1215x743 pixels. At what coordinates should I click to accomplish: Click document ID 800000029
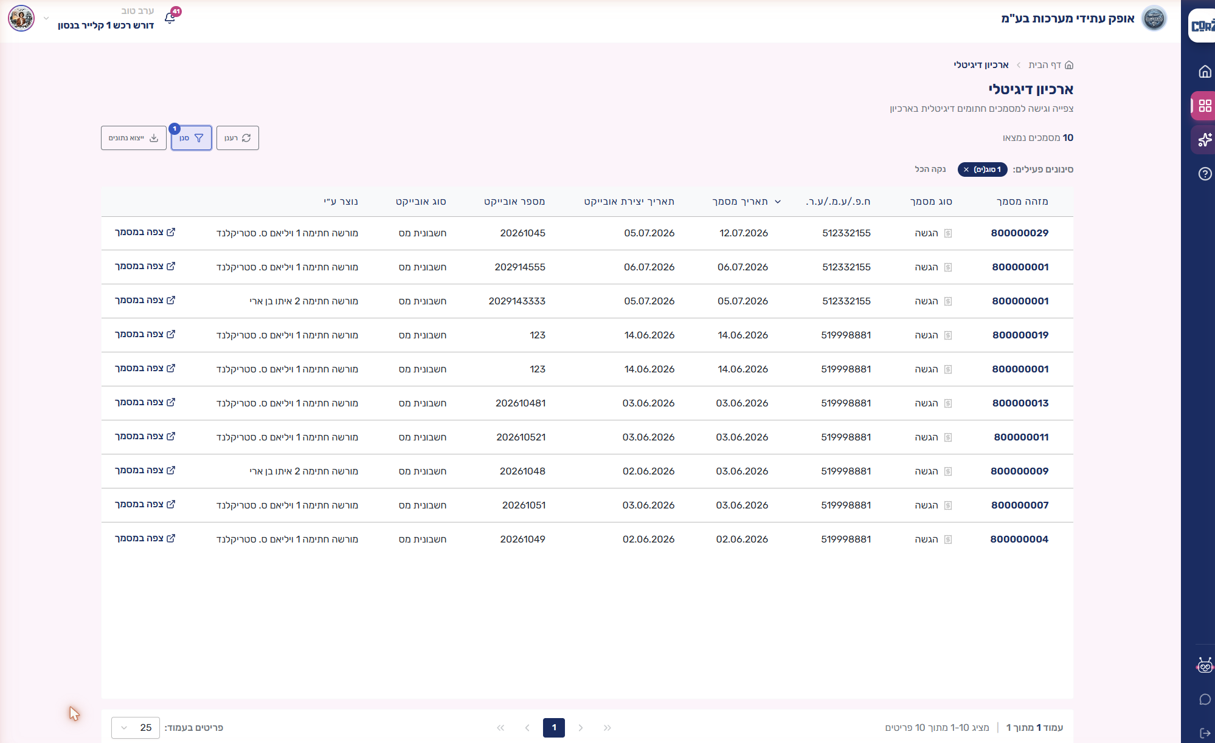pos(1020,233)
